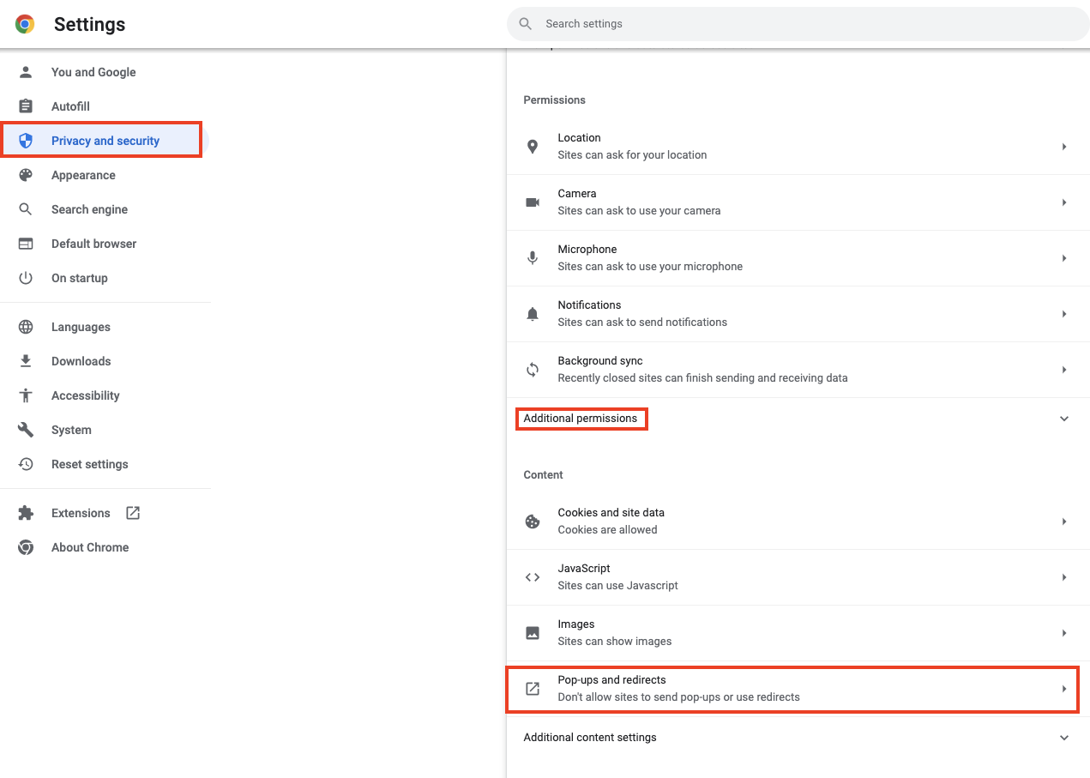Expand Additional content settings with the chevron
The height and width of the screenshot is (778, 1090).
pos(1064,738)
